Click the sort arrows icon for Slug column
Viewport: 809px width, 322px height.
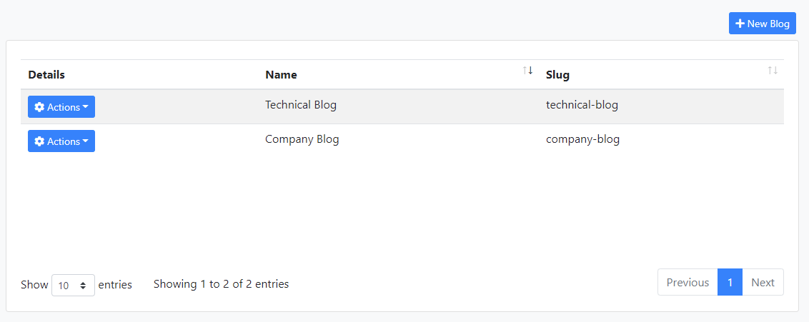click(773, 70)
